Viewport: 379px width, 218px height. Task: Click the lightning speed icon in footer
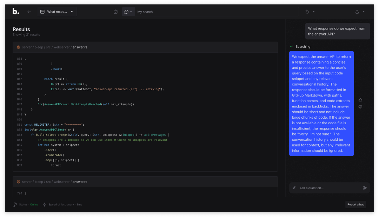[x=45, y=204]
